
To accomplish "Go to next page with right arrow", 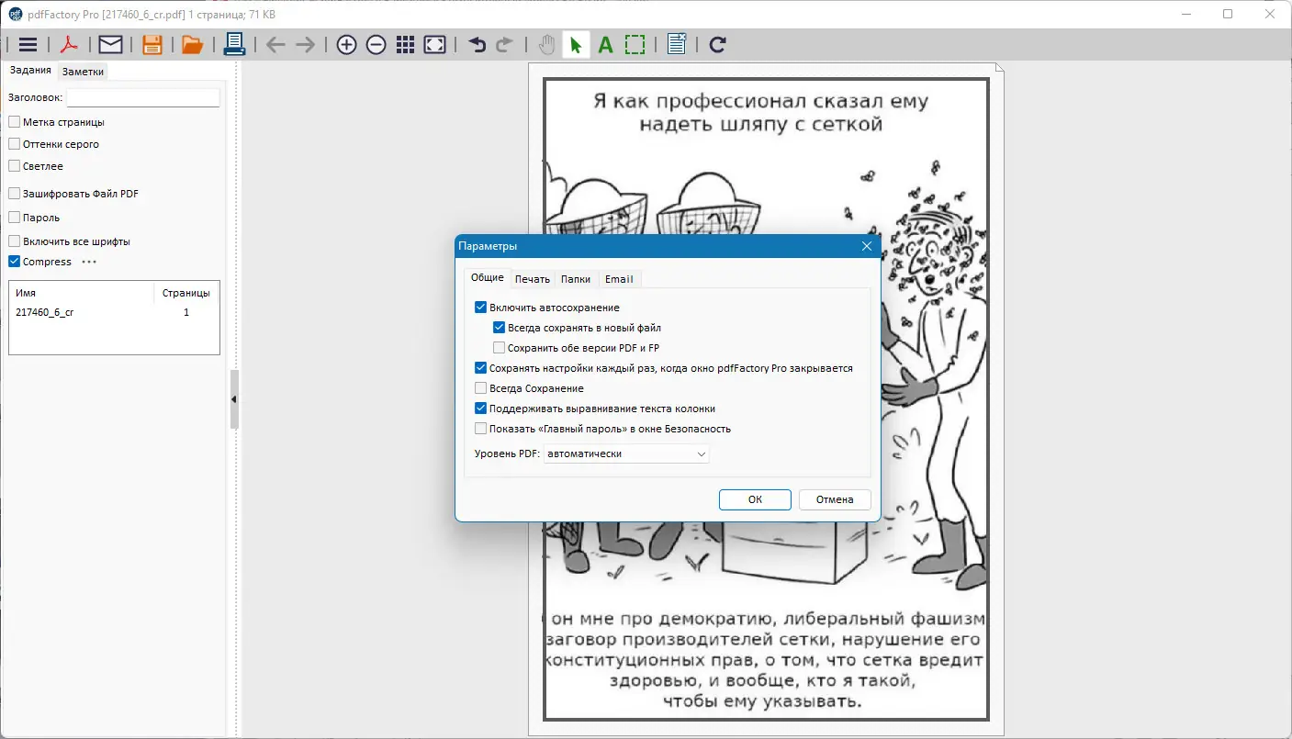I will click(306, 45).
